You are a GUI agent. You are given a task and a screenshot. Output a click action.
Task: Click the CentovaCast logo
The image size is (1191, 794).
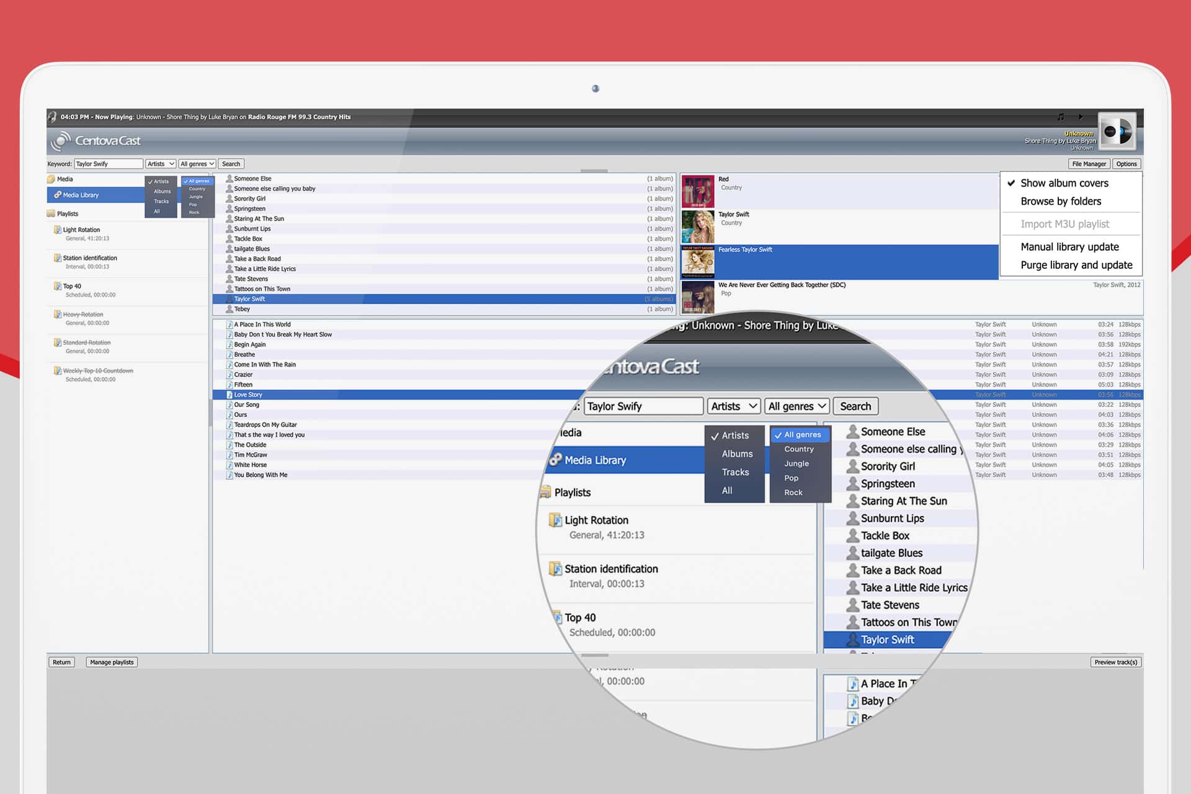click(x=96, y=141)
